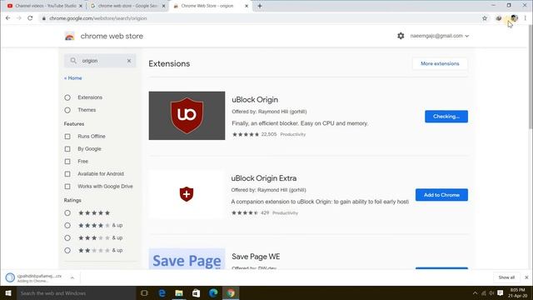
Task: Expand the download item options chevron
Action: click(x=72, y=277)
